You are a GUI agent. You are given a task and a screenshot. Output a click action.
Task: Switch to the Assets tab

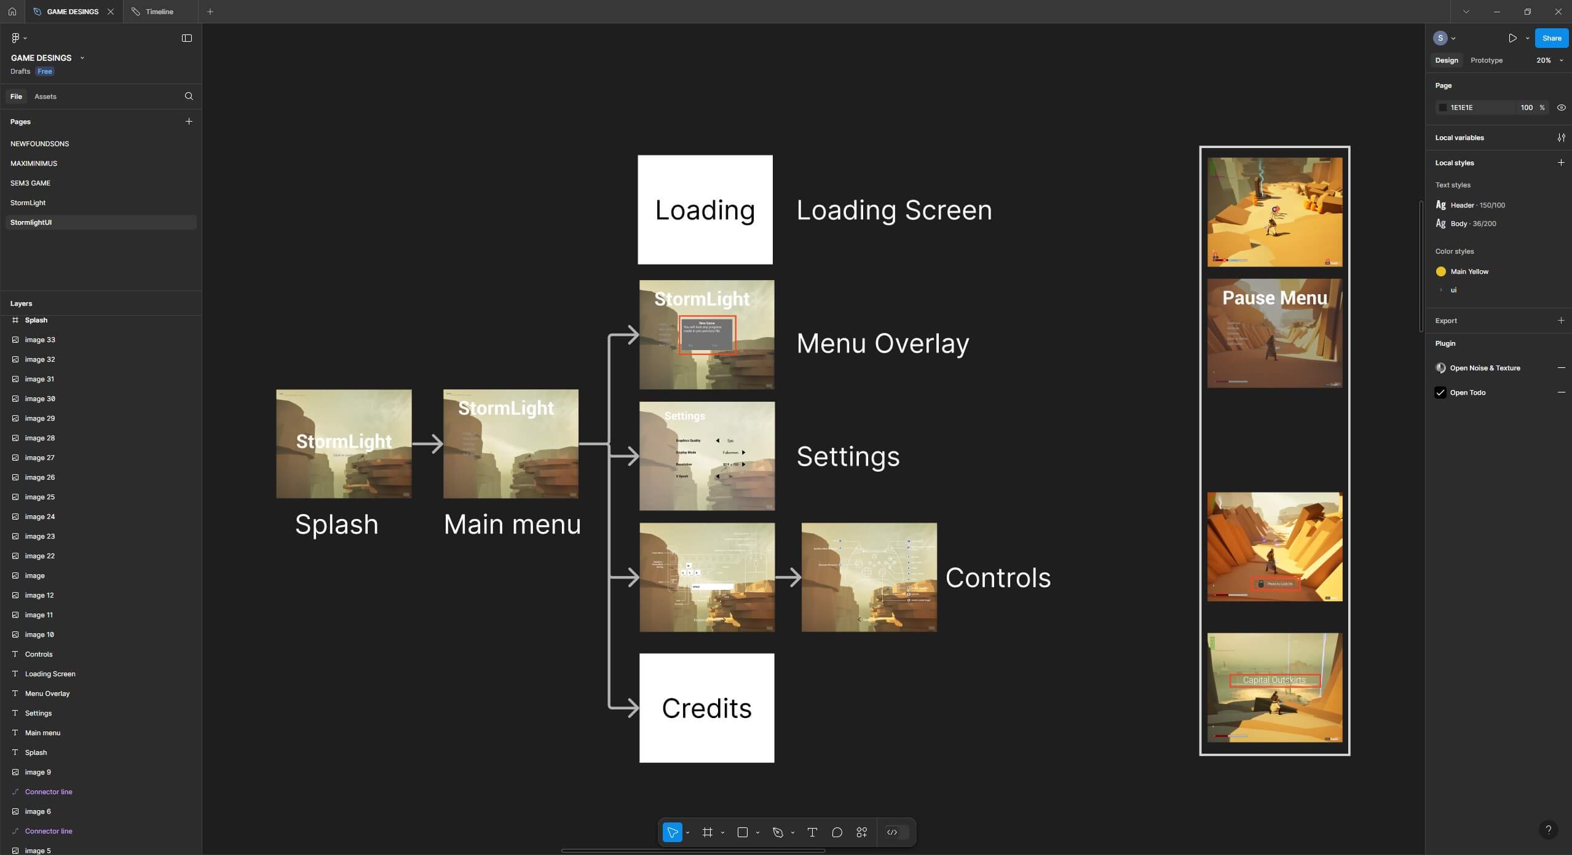pos(45,96)
